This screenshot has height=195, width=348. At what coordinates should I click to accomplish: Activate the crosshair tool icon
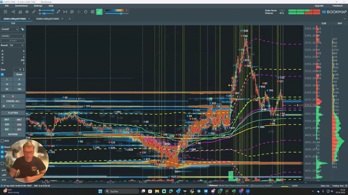click(x=79, y=12)
